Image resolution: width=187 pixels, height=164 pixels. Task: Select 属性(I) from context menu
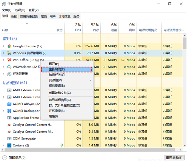click(67, 116)
